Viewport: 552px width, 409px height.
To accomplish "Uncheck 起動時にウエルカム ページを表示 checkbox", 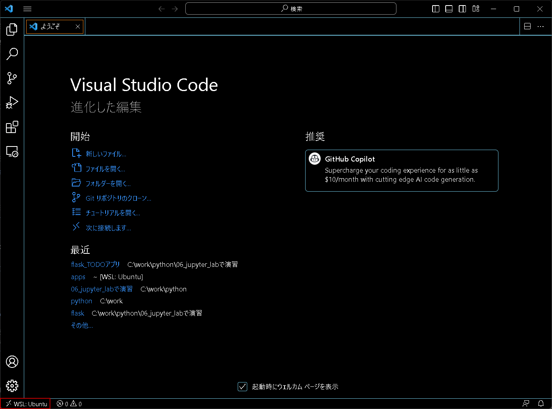I will (x=242, y=386).
